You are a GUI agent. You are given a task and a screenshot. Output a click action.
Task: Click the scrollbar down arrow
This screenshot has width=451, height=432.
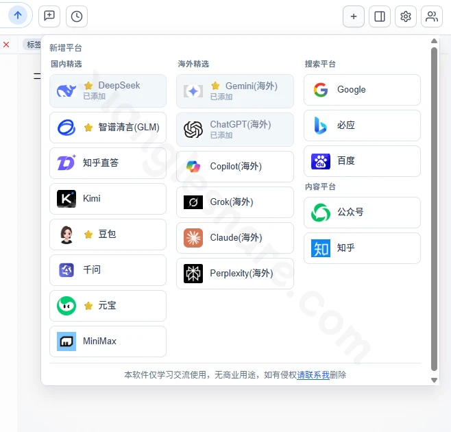434,380
